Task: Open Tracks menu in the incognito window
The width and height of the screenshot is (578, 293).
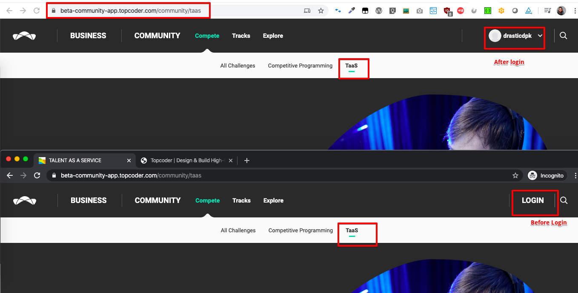Action: [241, 200]
